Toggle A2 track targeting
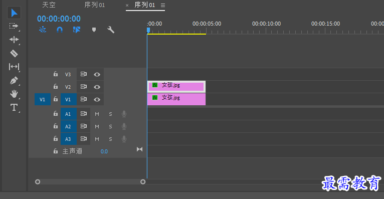Image resolution: width=384 pixels, height=199 pixels. [69, 126]
